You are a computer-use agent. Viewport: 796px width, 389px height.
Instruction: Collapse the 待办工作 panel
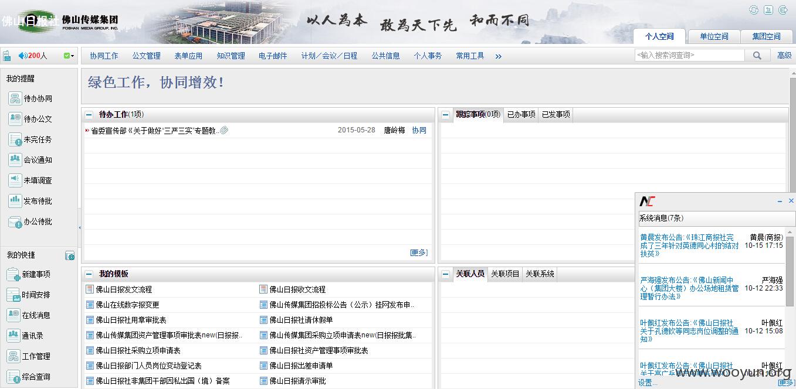click(89, 115)
